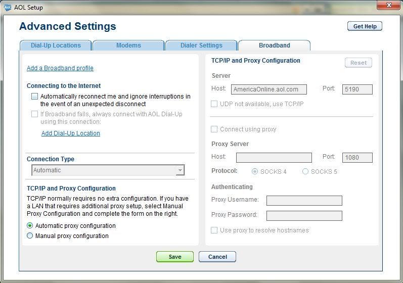Toggle Use proxy to resolve hostnames checkbox
Viewport: 403px width, 283px height.
[x=214, y=230]
